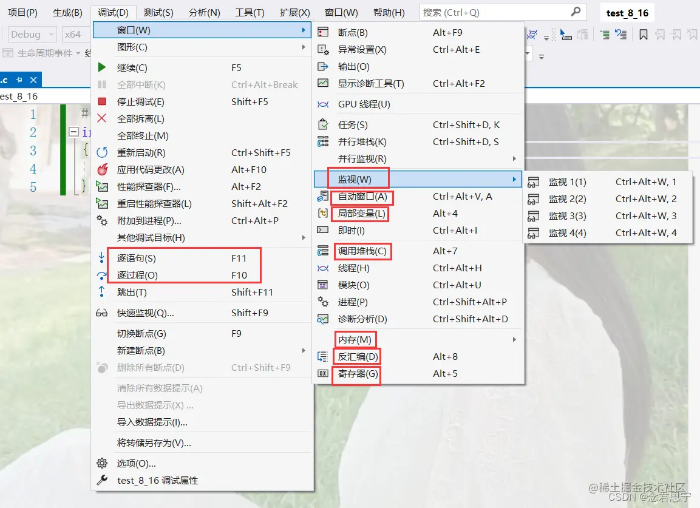Click the 反汇编 disassembly icon

[x=323, y=356]
